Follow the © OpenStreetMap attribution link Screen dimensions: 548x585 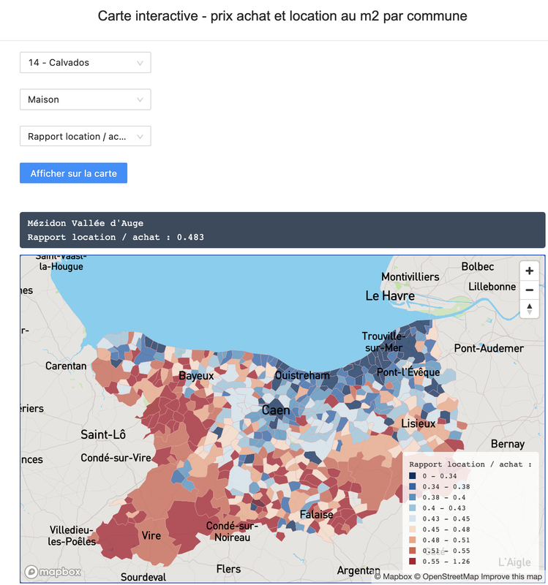click(446, 576)
